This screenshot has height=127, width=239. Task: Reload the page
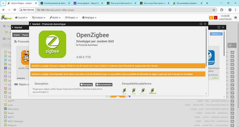(x=15, y=10)
